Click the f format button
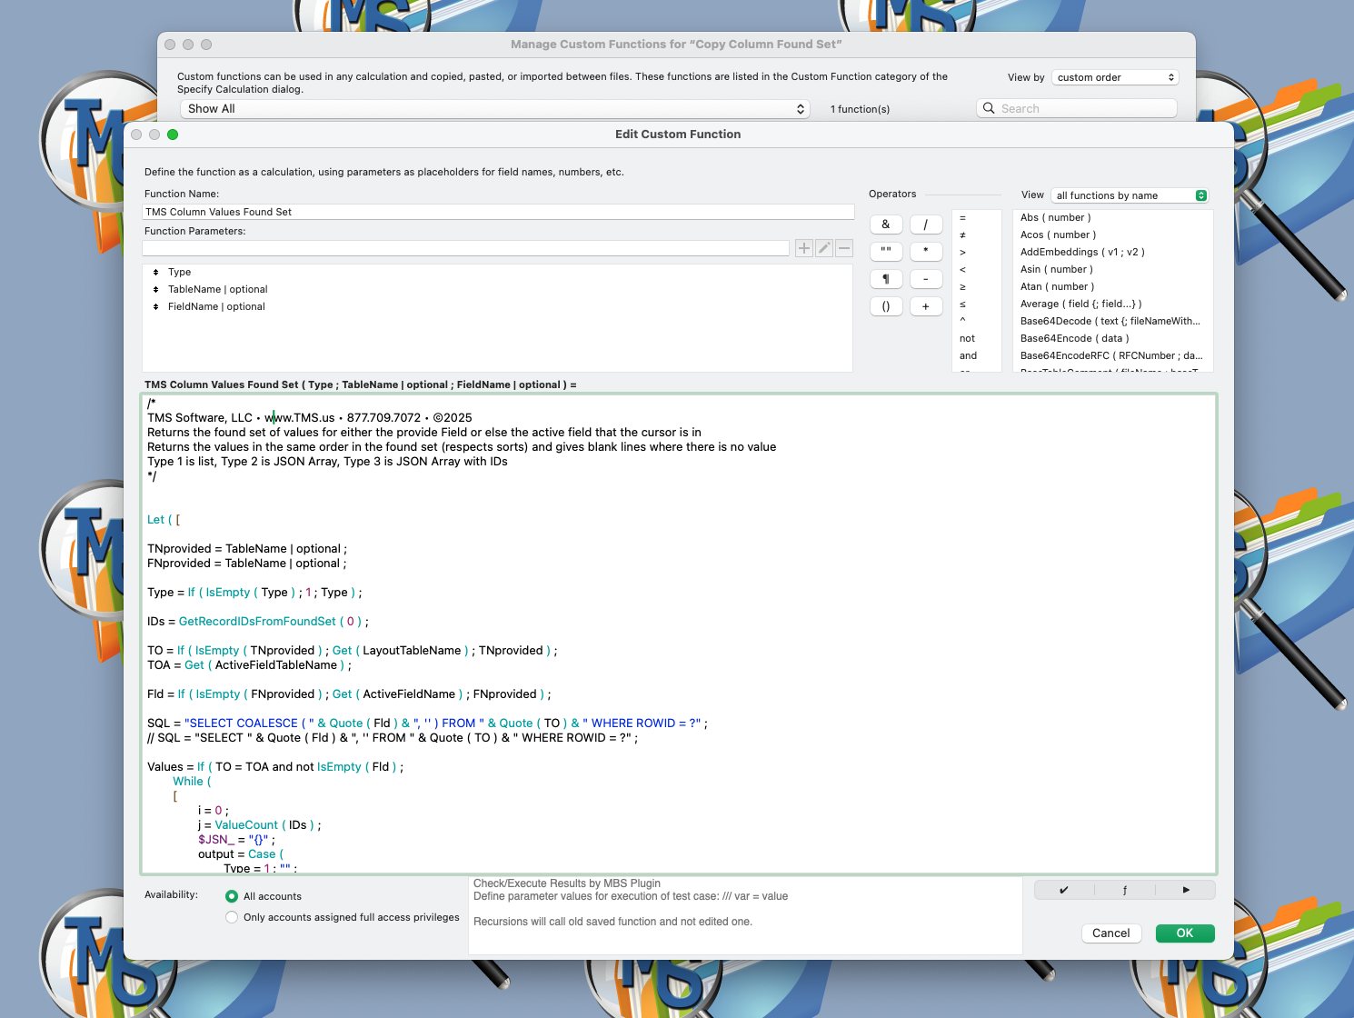Image resolution: width=1354 pixels, height=1018 pixels. [1125, 890]
